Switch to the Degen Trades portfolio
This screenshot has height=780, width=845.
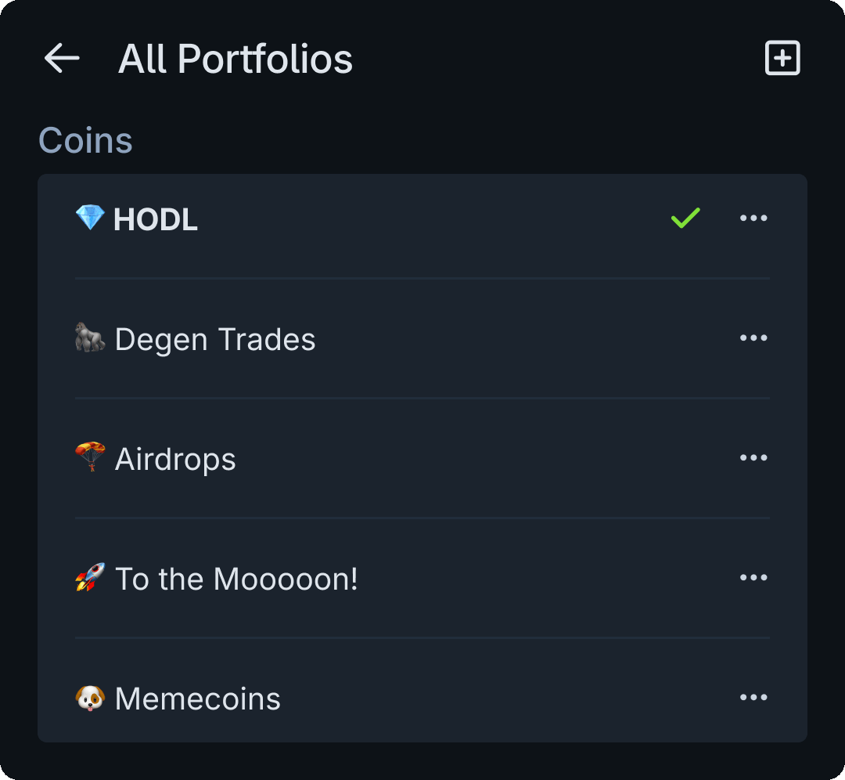pos(215,339)
